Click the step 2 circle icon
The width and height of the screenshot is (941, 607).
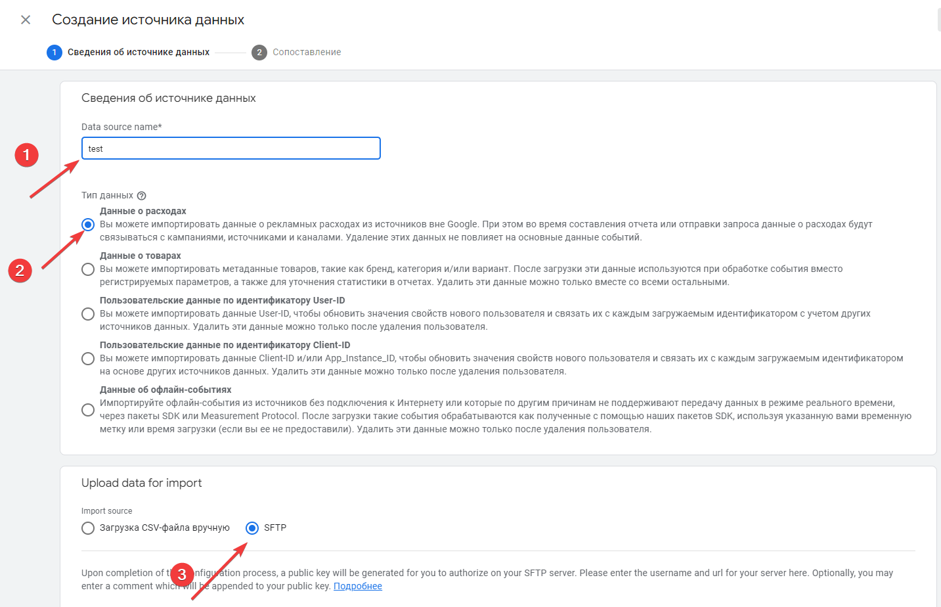point(259,53)
